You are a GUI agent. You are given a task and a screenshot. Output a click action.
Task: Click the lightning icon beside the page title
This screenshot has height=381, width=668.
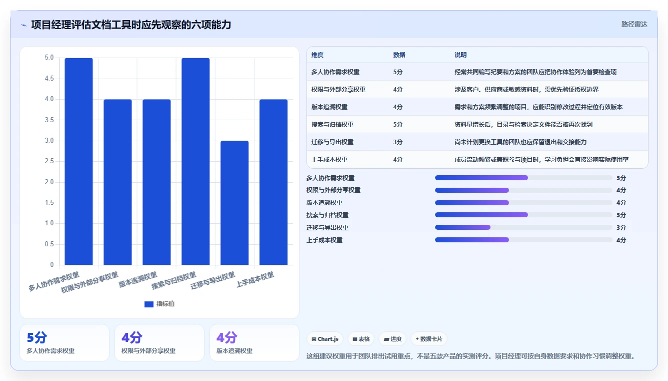pyautogui.click(x=23, y=25)
